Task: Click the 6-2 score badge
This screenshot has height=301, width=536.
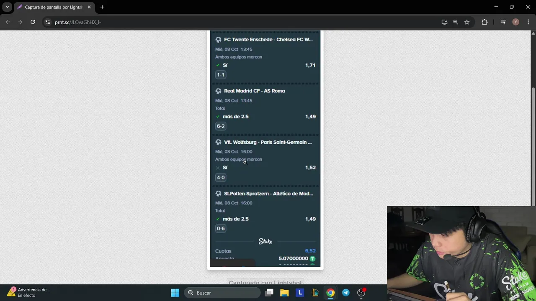Action: pos(221,126)
